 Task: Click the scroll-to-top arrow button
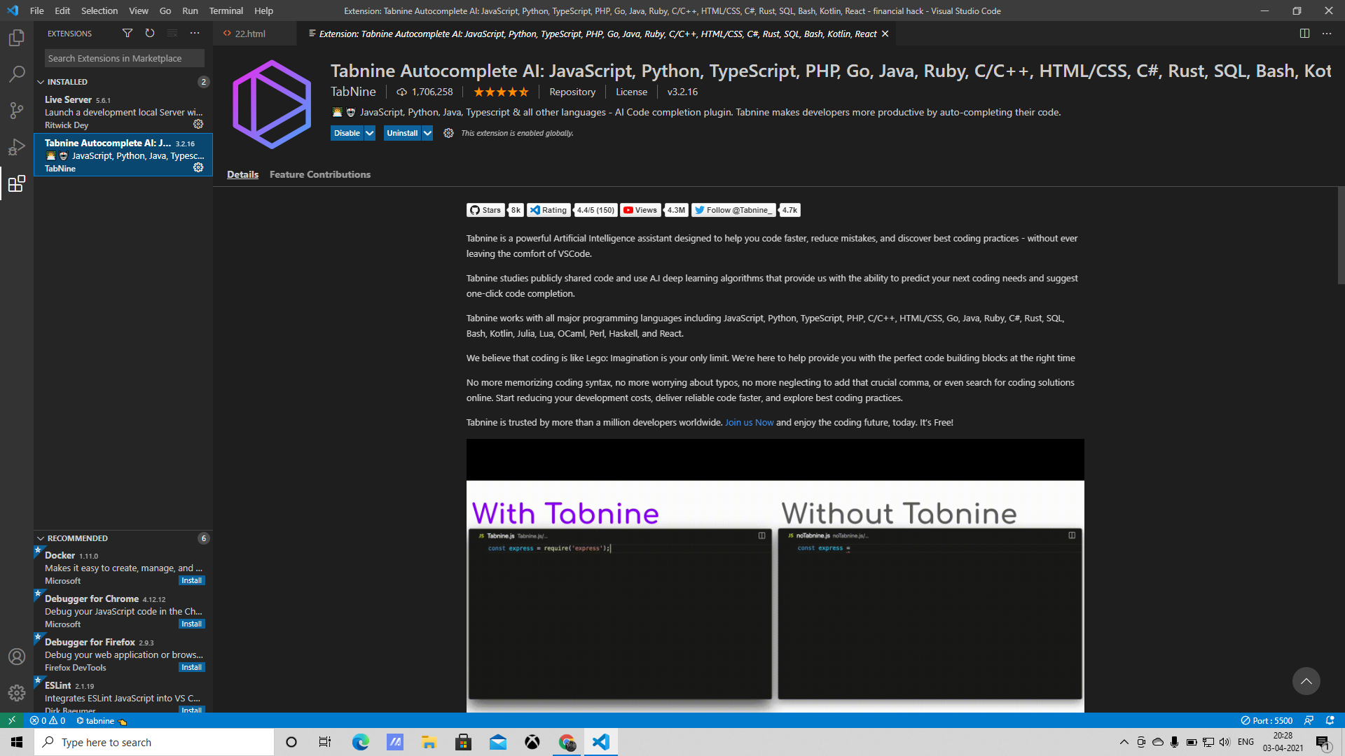[x=1306, y=681]
